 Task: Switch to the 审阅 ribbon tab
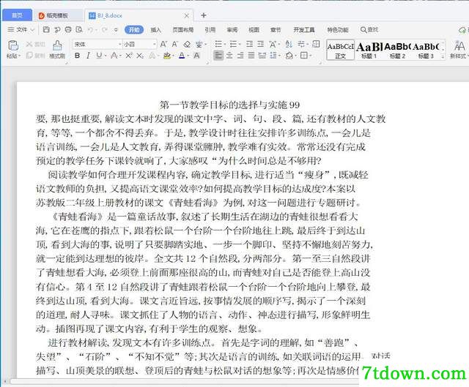[x=232, y=30]
